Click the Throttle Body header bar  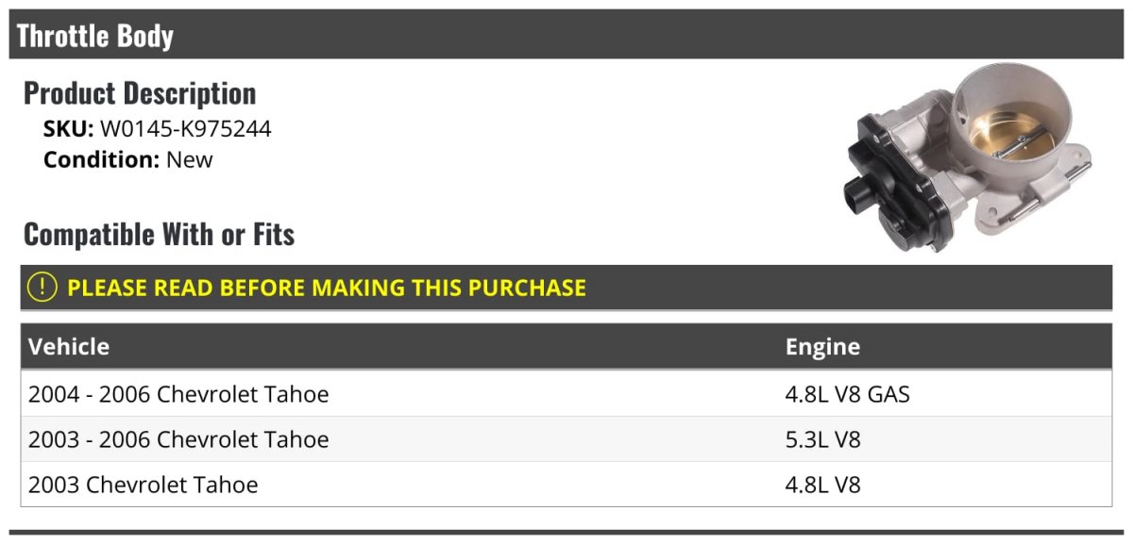tap(566, 35)
